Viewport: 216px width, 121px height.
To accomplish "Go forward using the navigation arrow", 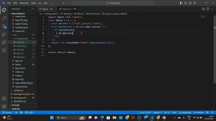I will pyautogui.click(x=68, y=3).
